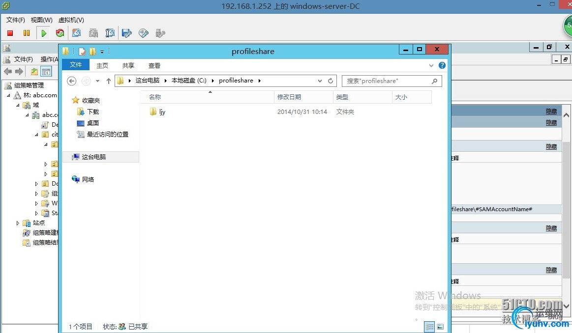The image size is (572, 333).
Task: Click the 2014/10/31 10:14 date cell
Action: tap(302, 112)
